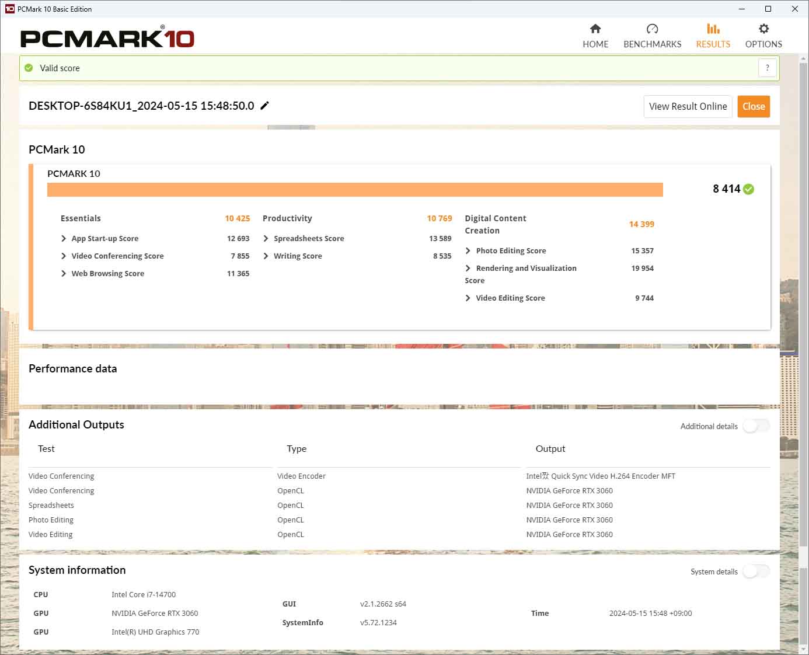
Task: Click the App Start-up score 12 693
Action: point(238,238)
